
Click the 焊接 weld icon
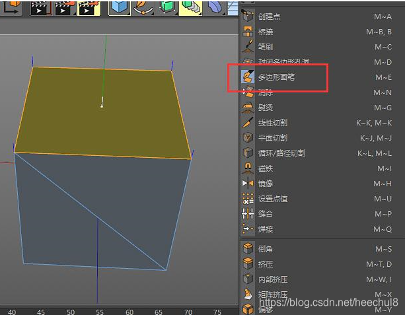pos(248,228)
